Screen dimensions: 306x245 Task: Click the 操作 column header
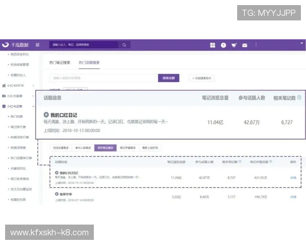click(293, 162)
